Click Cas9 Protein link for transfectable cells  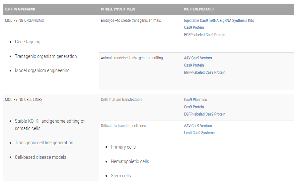pyautogui.click(x=194, y=107)
